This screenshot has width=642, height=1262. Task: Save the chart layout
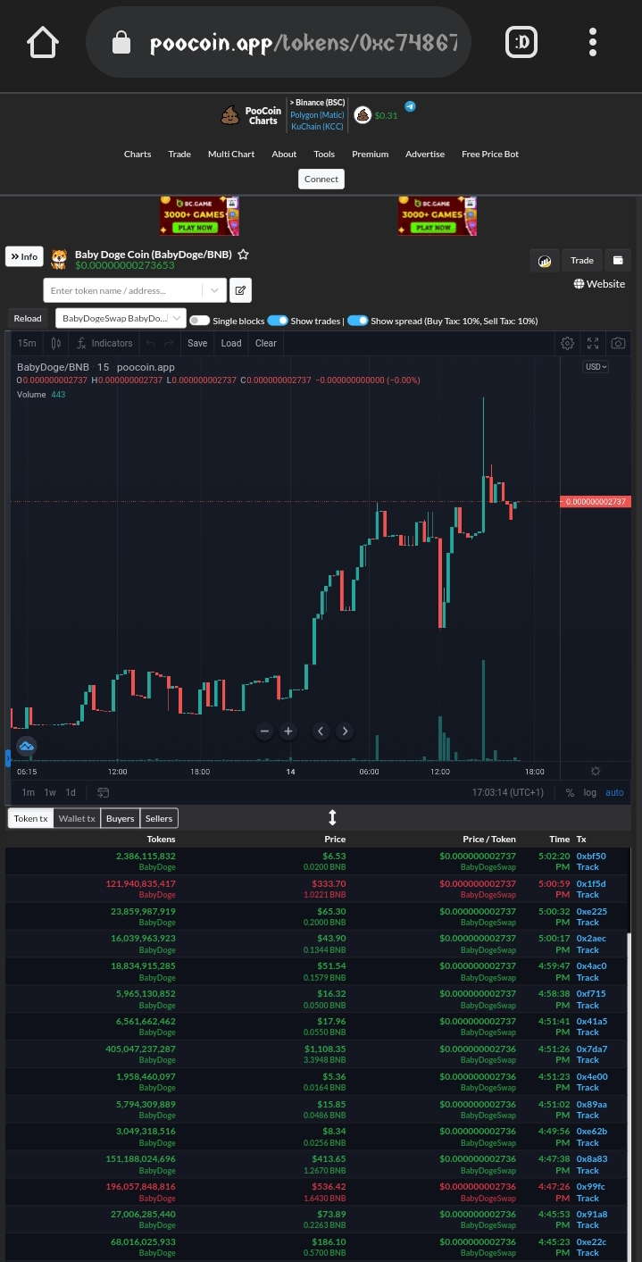[197, 343]
